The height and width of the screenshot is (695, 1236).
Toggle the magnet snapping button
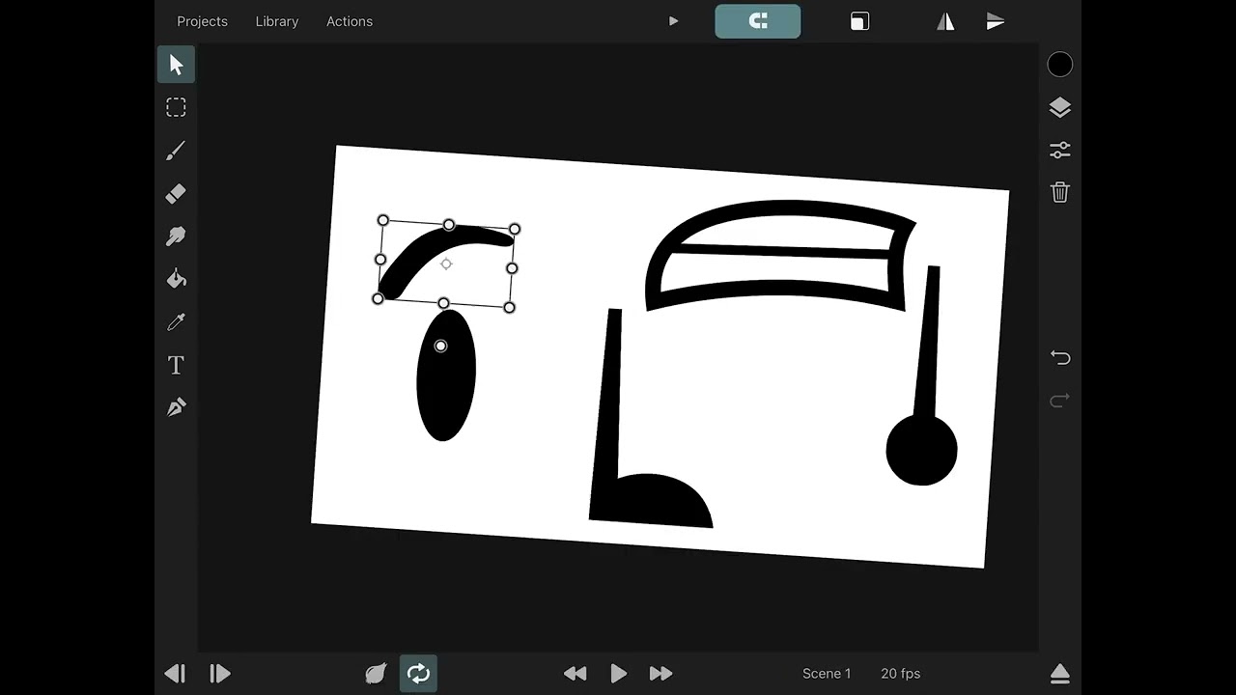758,21
